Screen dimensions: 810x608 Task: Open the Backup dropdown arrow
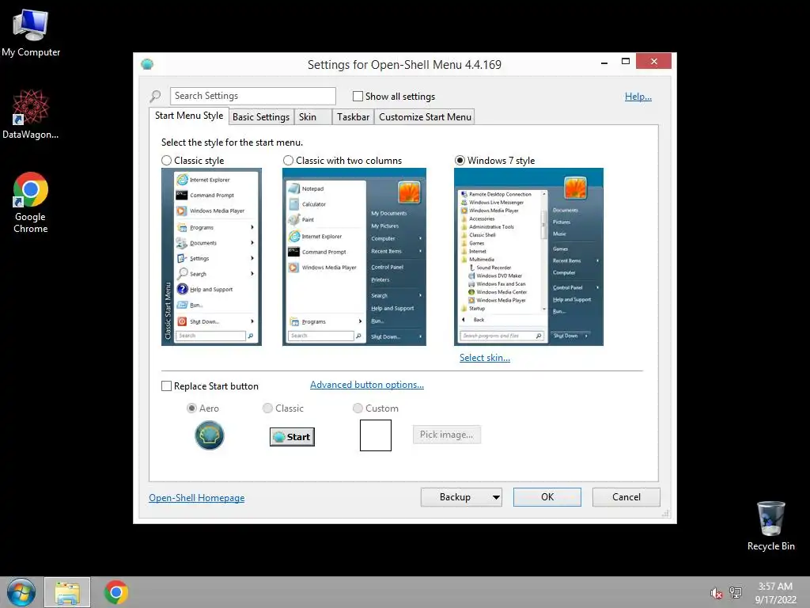coord(496,497)
